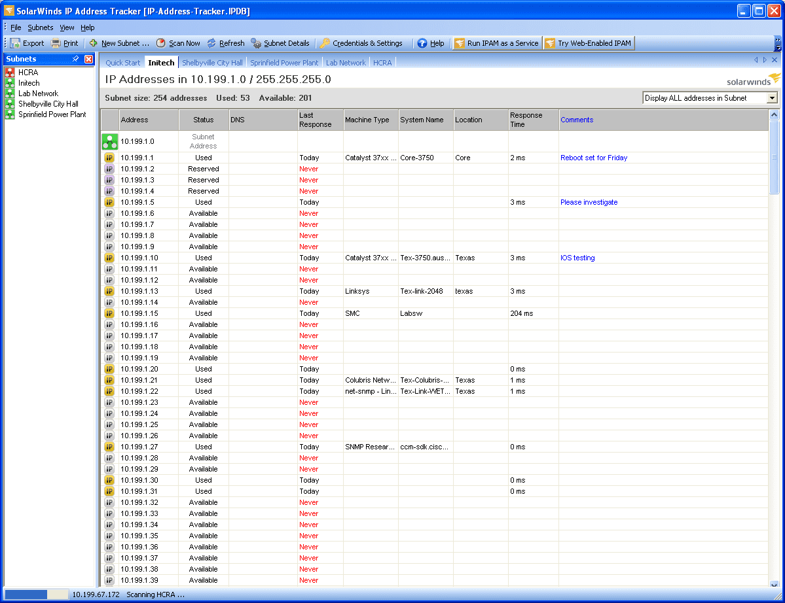Click the IP icon for 10.199.1.5
Viewport: 785px width, 603px height.
[109, 203]
